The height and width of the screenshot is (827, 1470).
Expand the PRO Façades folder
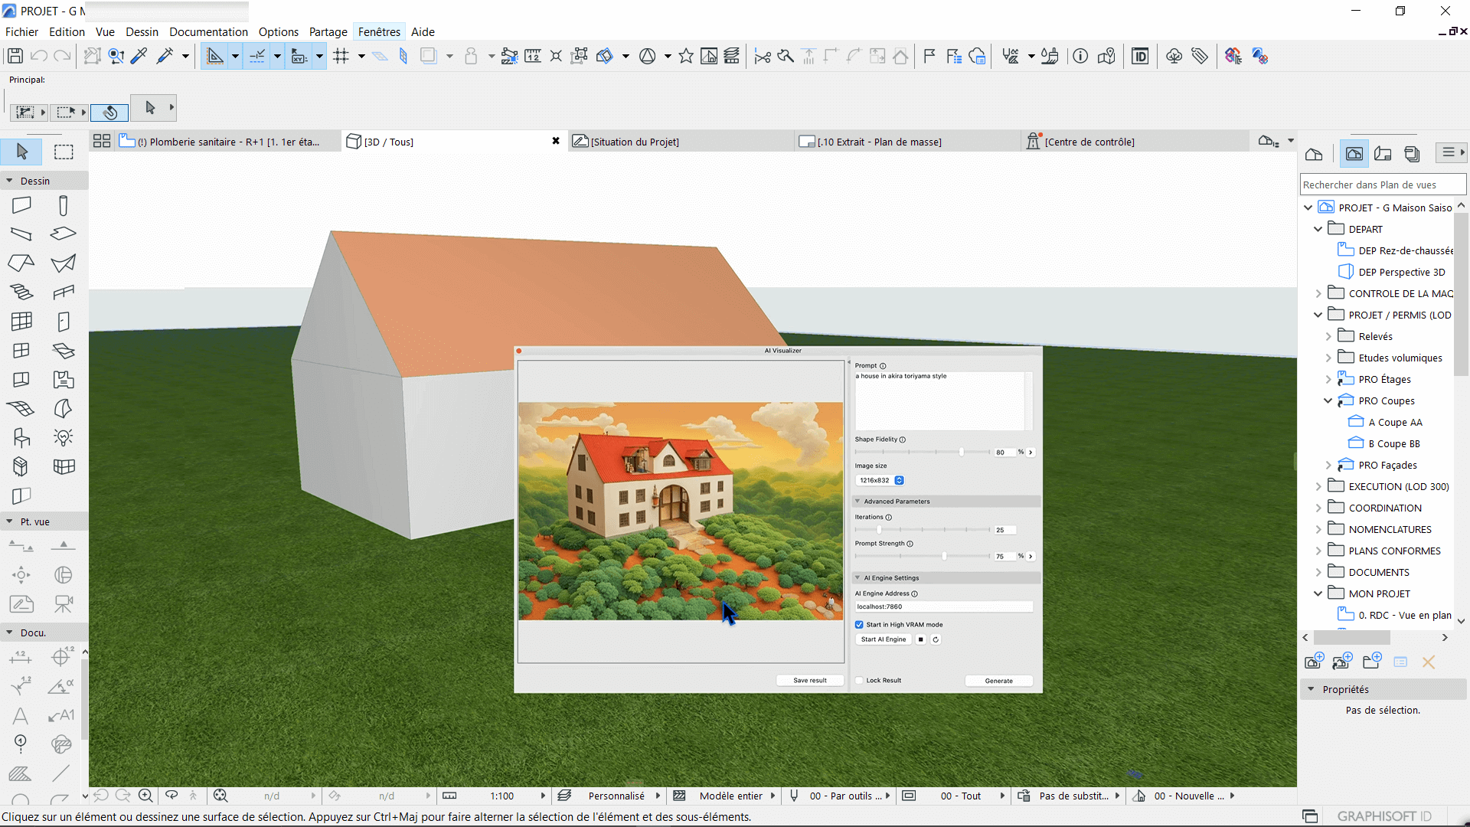[1328, 465]
